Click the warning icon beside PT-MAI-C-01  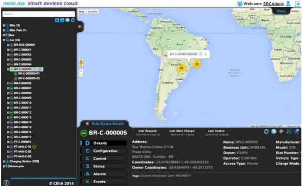34,147
